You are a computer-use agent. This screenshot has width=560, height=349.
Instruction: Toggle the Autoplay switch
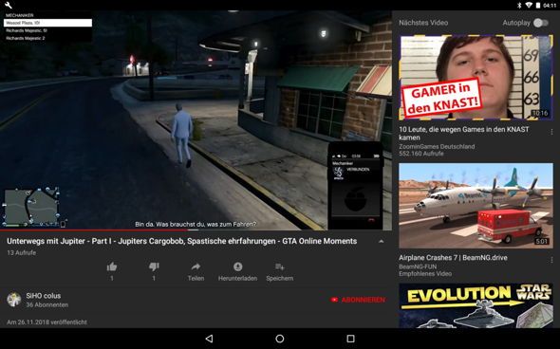point(541,23)
